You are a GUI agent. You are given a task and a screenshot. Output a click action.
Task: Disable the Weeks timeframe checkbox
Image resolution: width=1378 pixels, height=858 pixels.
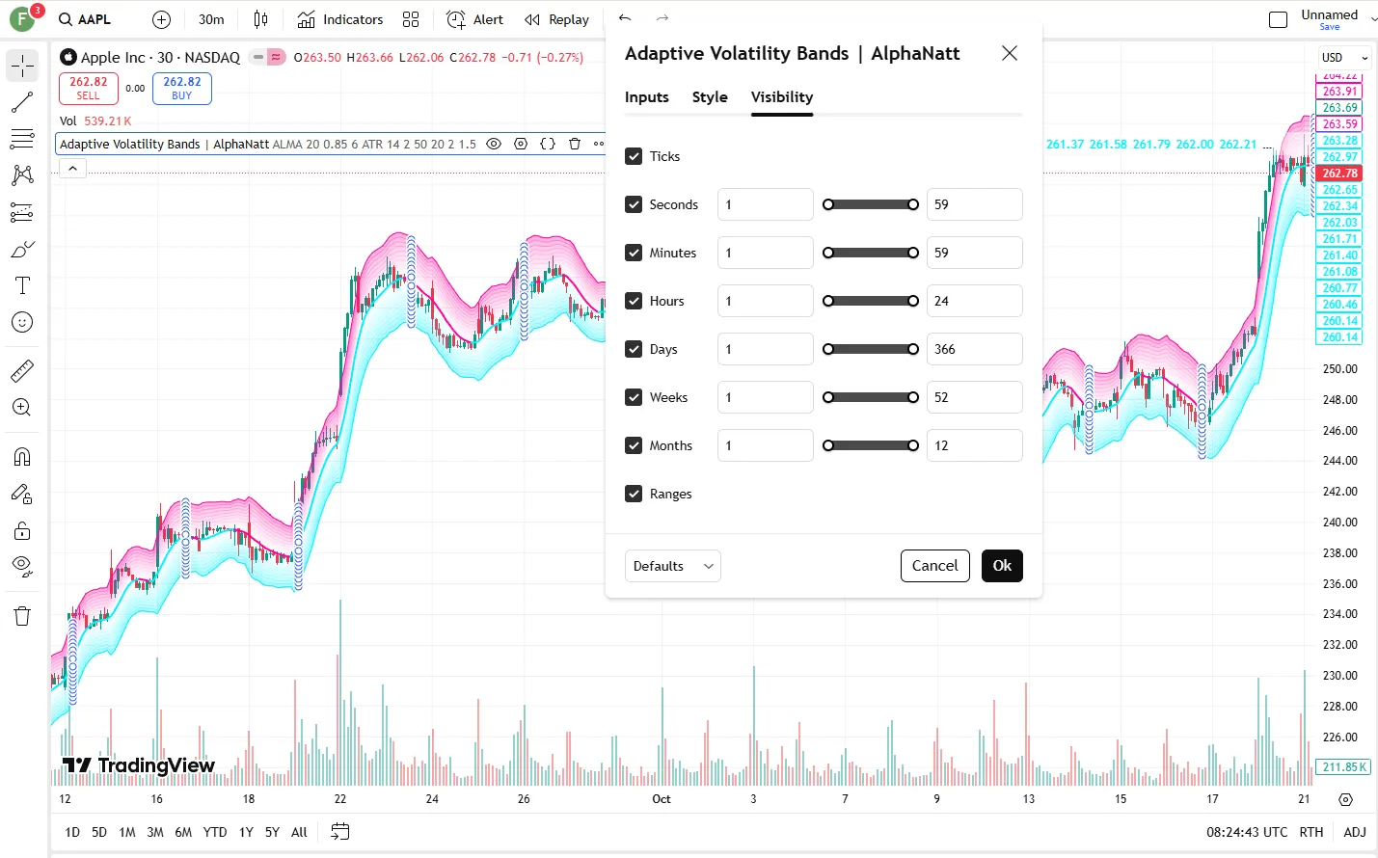tap(634, 397)
